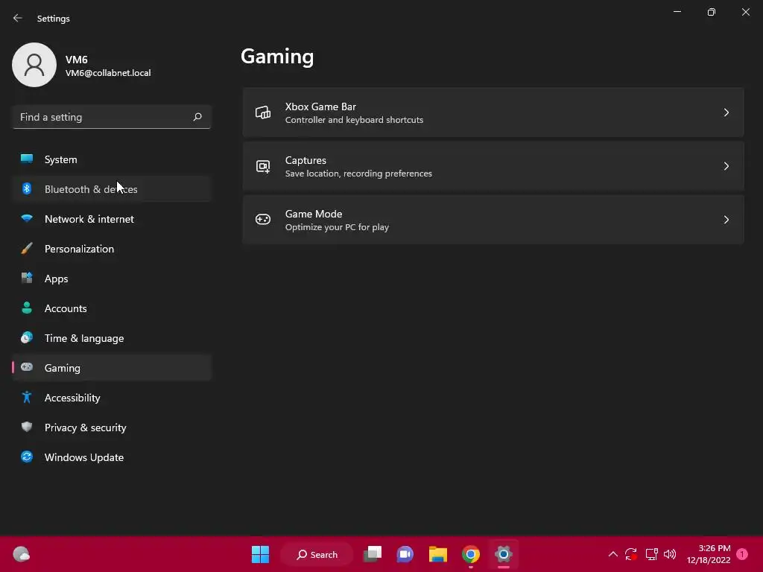Launch the Teams Chat taskbar icon

(405, 554)
